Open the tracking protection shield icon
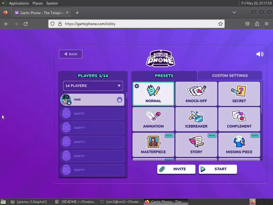Image resolution: width=273 pixels, height=205 pixels. click(53, 24)
